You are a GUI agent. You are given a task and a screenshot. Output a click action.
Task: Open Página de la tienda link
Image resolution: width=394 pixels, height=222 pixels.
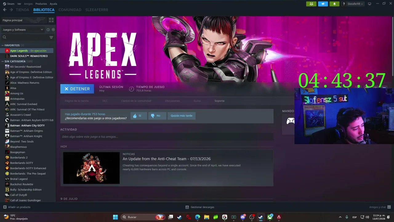coord(77,101)
